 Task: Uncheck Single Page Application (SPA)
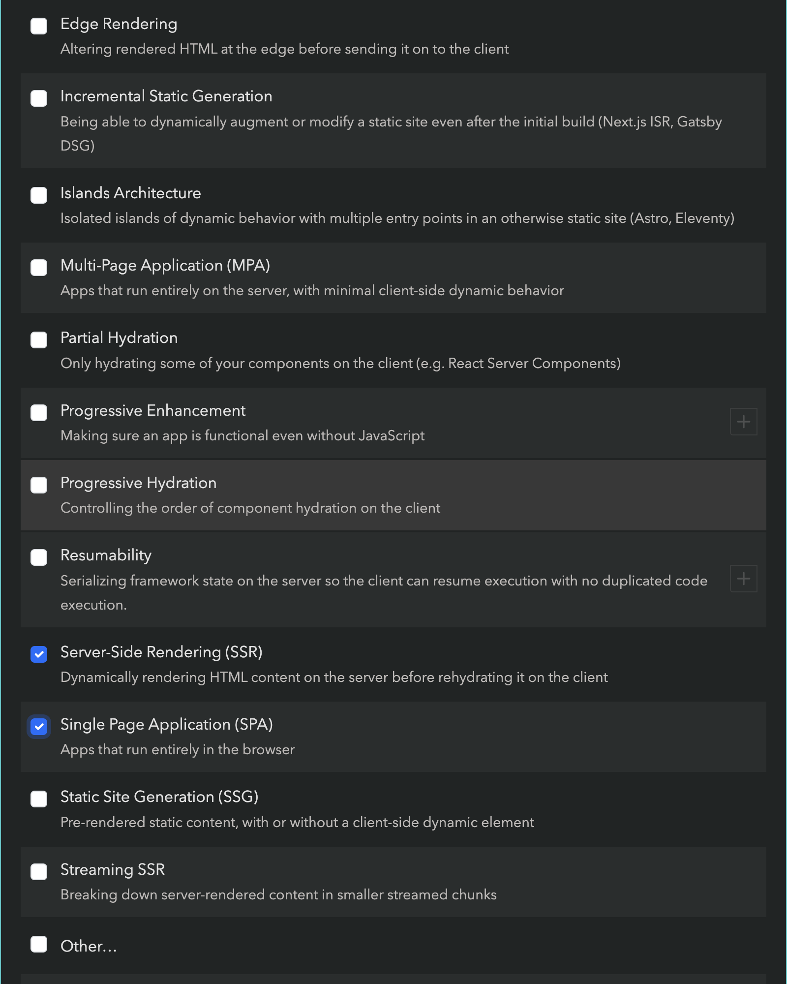pyautogui.click(x=39, y=727)
